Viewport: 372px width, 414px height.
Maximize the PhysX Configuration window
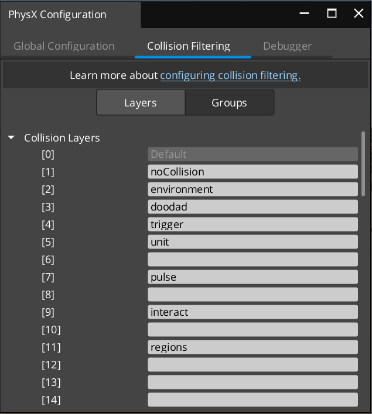click(x=332, y=13)
